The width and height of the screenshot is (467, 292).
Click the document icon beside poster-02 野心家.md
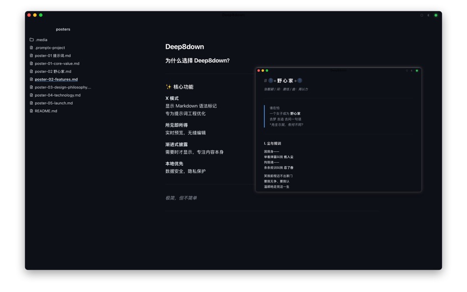[31, 71]
